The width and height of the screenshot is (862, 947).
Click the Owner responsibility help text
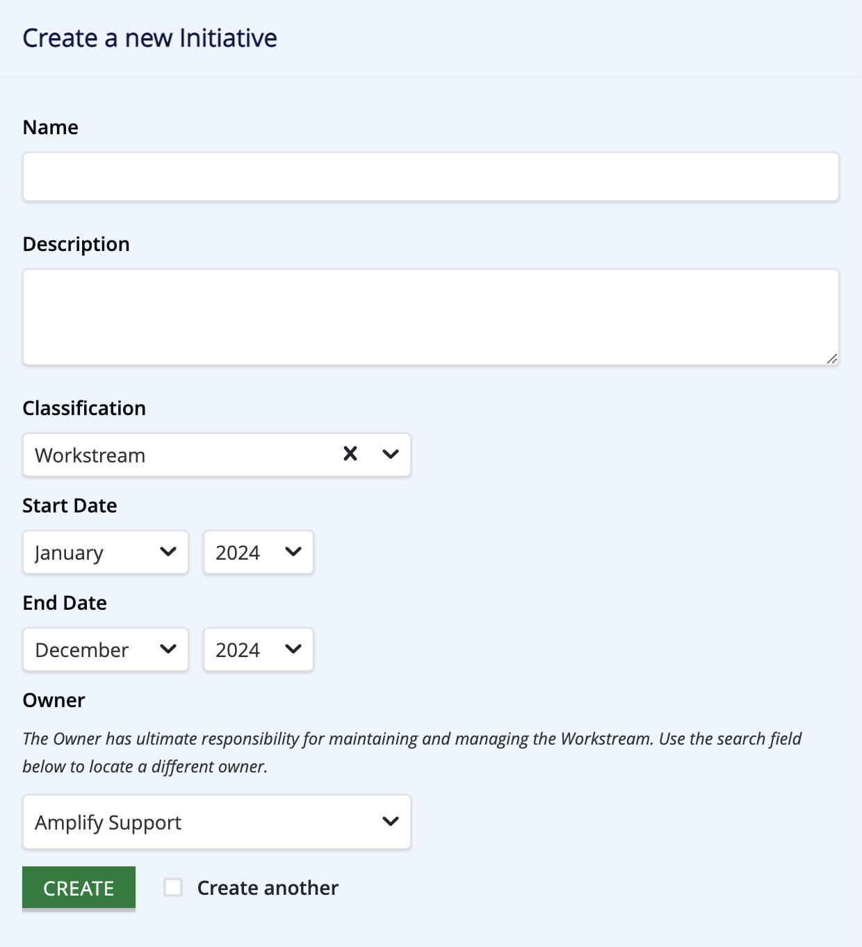(412, 752)
